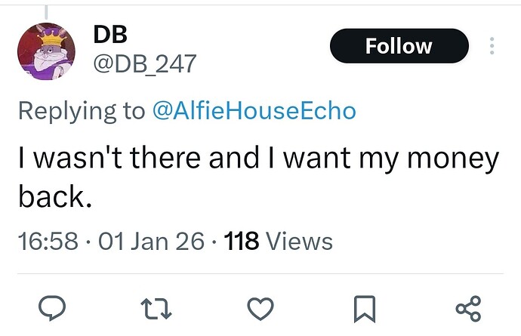Click the display name DB
The image size is (521, 336).
109,34
